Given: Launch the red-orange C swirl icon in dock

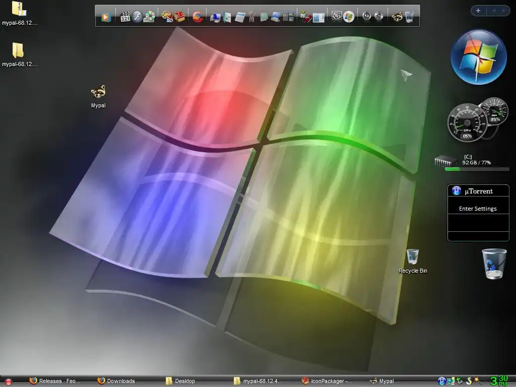Looking at the screenshot, I should (198, 17).
